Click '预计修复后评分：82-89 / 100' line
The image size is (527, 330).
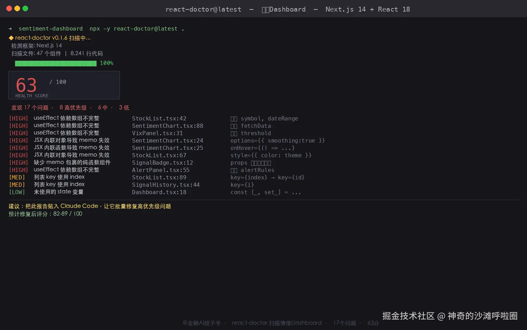pos(45,214)
